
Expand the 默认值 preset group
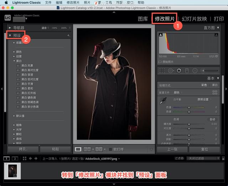point(14,116)
